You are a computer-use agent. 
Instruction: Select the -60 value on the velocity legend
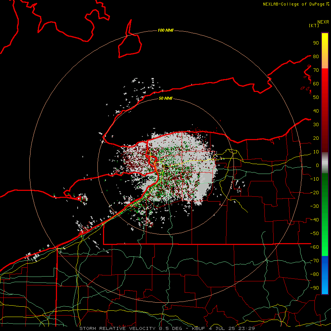coord(314,247)
